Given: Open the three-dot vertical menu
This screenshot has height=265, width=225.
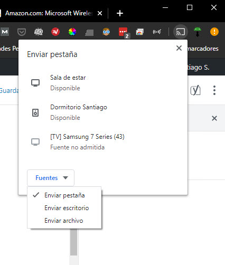Looking at the screenshot, I should 214,90.
